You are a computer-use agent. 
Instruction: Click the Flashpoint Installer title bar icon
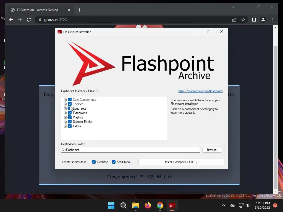coord(60,32)
